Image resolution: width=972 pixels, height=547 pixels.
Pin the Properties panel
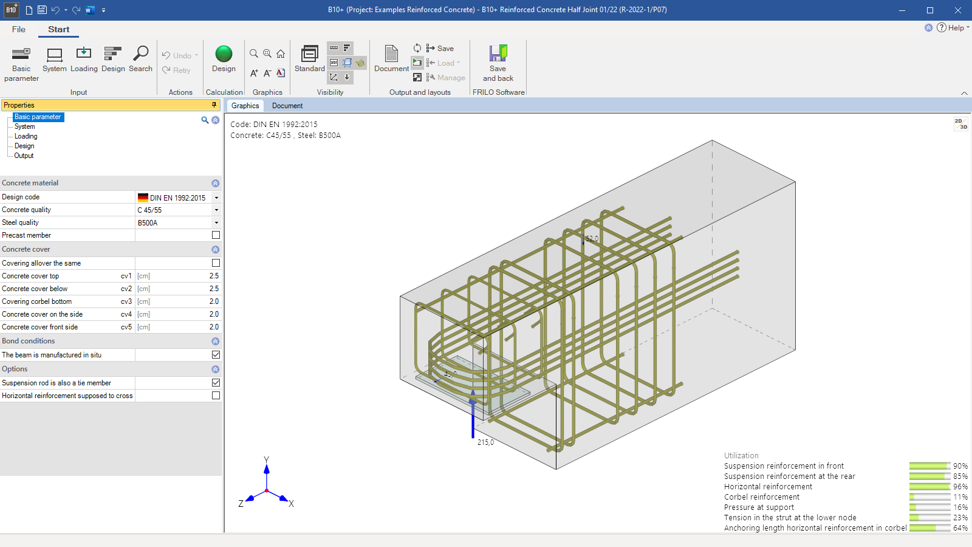coord(214,105)
